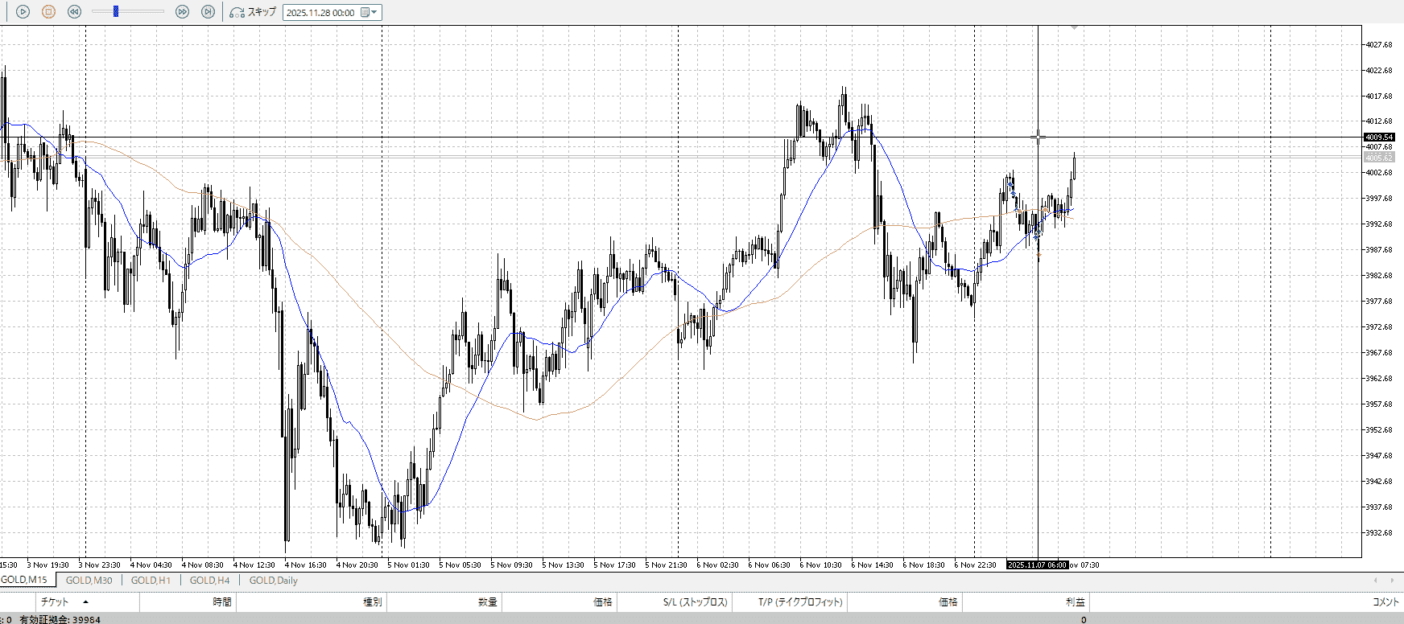Click the playback speed slider handle
This screenshot has height=624, width=1404.
[116, 11]
